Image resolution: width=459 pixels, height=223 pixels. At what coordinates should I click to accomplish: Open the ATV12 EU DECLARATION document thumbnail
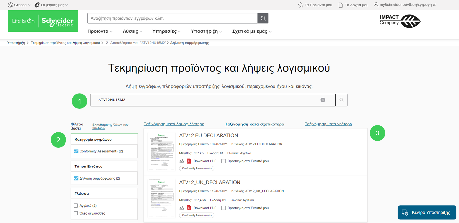coord(161,151)
